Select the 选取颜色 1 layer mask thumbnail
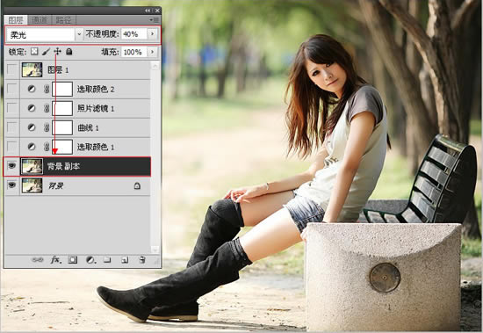The height and width of the screenshot is (333, 483). tap(62, 147)
